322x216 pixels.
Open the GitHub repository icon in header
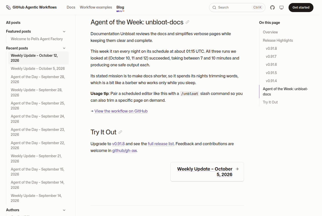pos(272,8)
